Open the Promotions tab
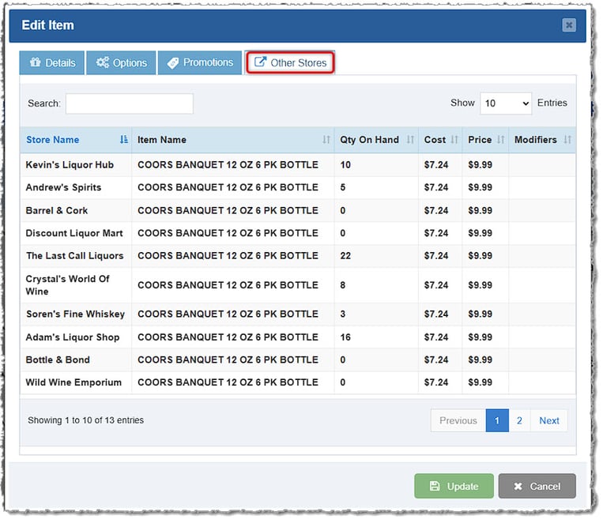Screen dimensions: 603x523 pos(200,62)
